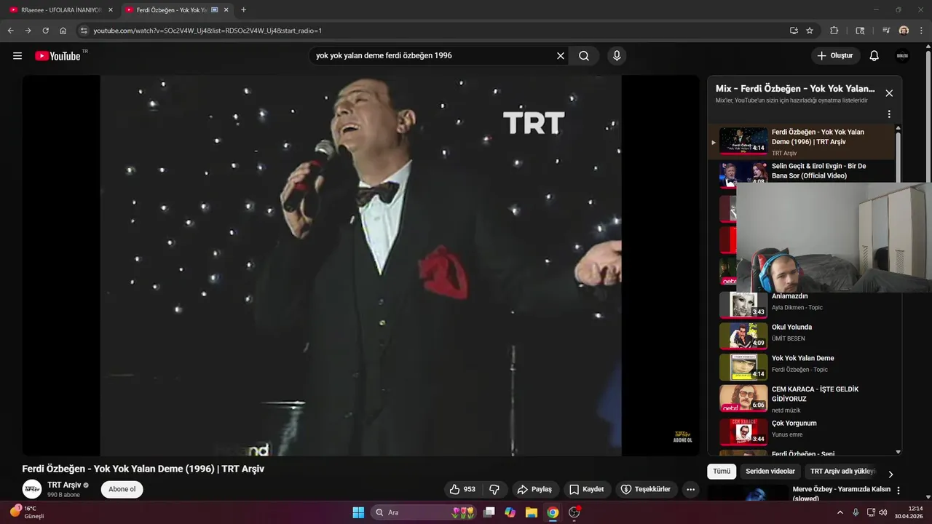Go forward in browser history
The image size is (932, 524).
coord(28,31)
